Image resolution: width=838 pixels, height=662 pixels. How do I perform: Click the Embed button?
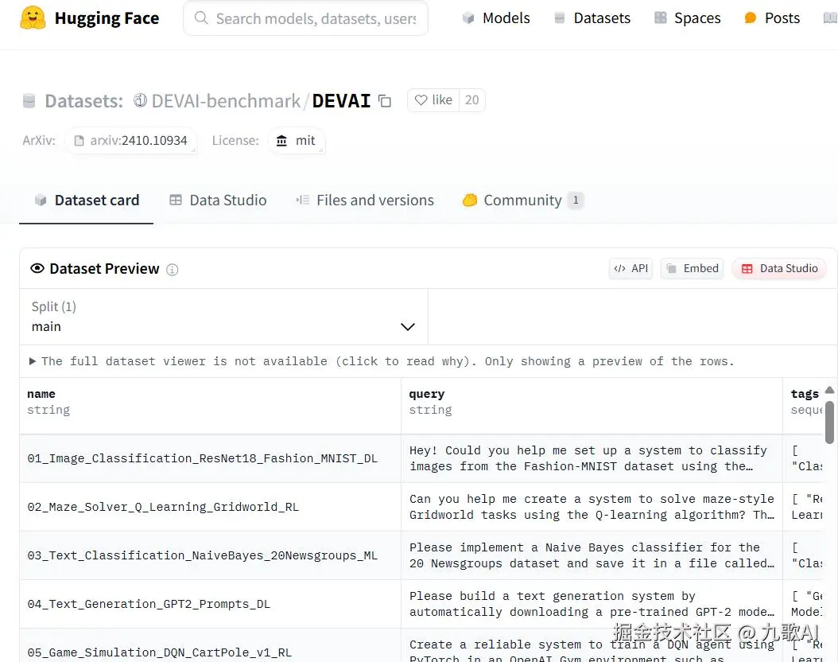click(692, 268)
